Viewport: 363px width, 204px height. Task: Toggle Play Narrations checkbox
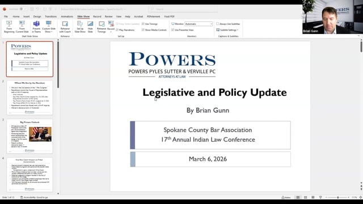[117, 30]
